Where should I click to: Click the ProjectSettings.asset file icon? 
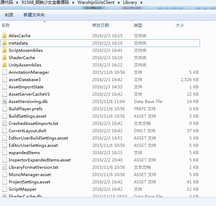[5, 182]
